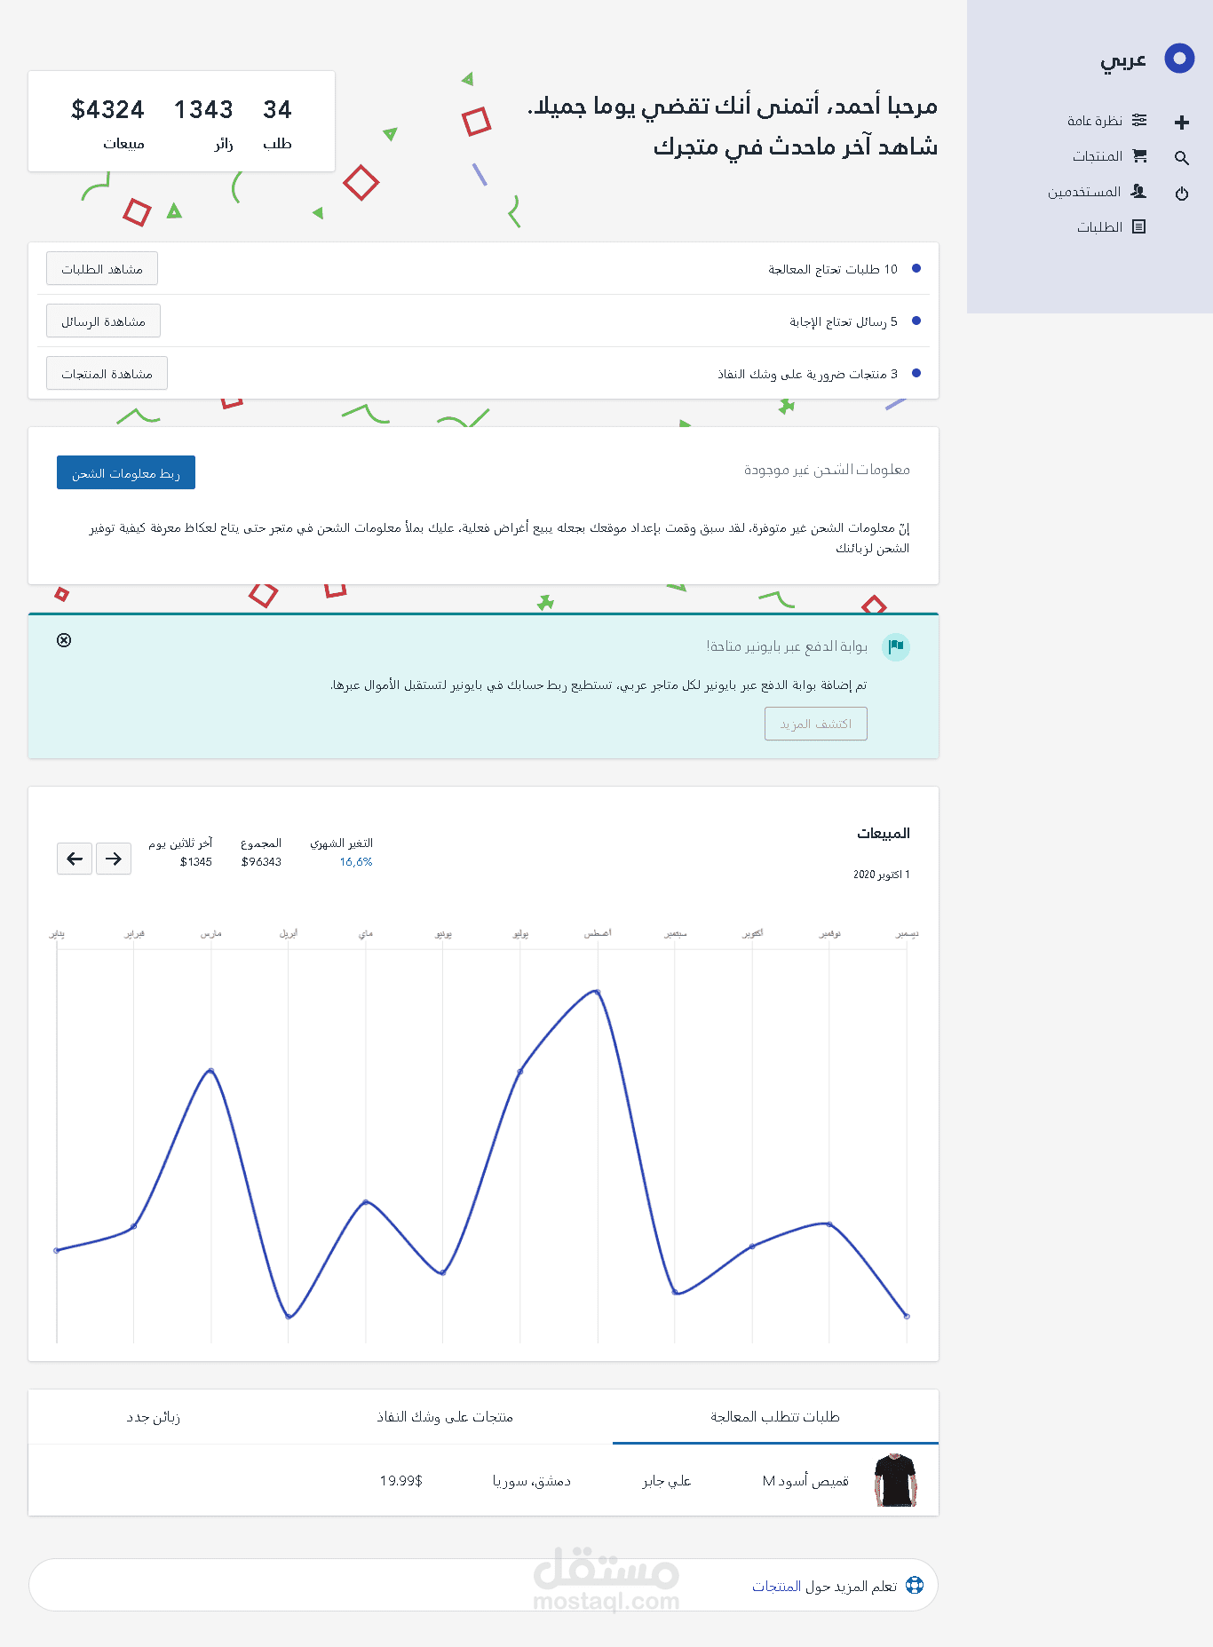This screenshot has height=1647, width=1213.
Task: Click the power logout icon
Action: pyautogui.click(x=1181, y=194)
